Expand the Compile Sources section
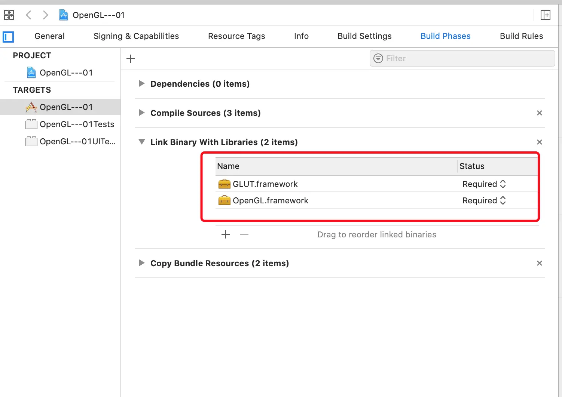This screenshot has width=562, height=397. click(x=142, y=113)
